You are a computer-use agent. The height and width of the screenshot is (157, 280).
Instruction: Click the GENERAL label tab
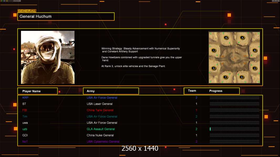pos(27,11)
